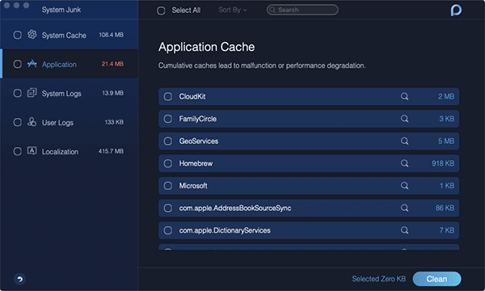Click the app logo at top right

[x=456, y=11]
